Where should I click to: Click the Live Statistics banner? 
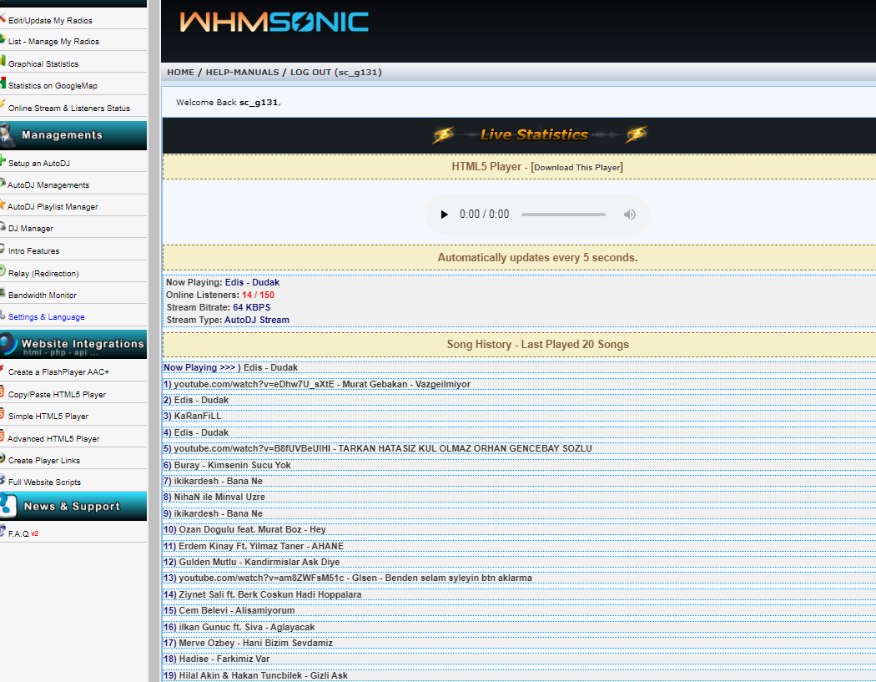pyautogui.click(x=539, y=134)
